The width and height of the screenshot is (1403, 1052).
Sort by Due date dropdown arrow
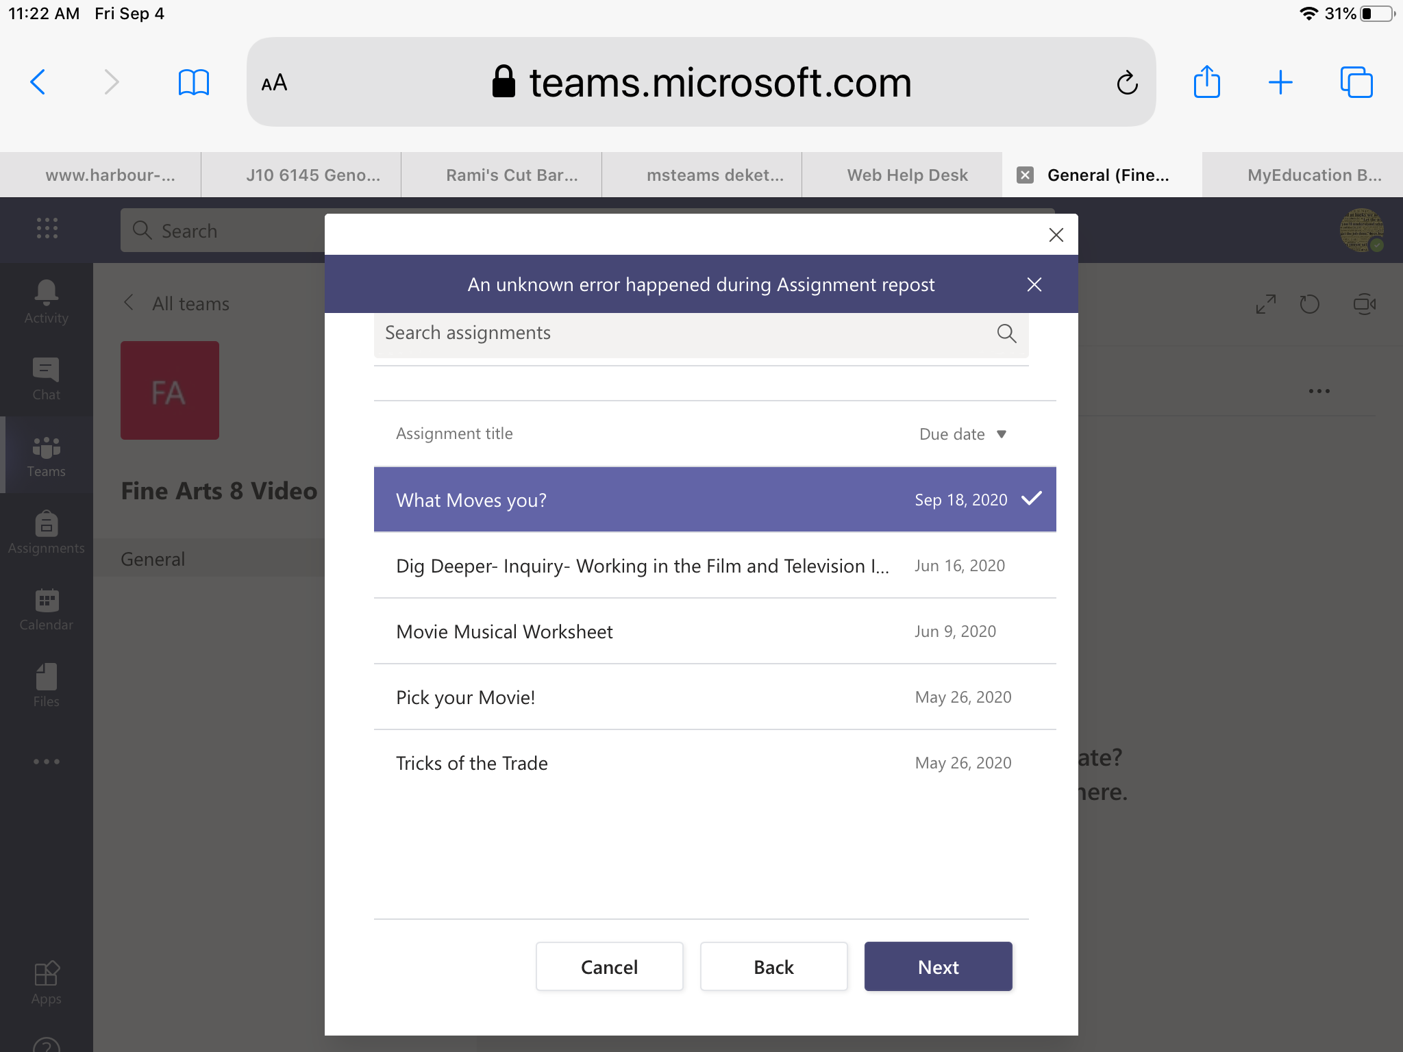1001,434
